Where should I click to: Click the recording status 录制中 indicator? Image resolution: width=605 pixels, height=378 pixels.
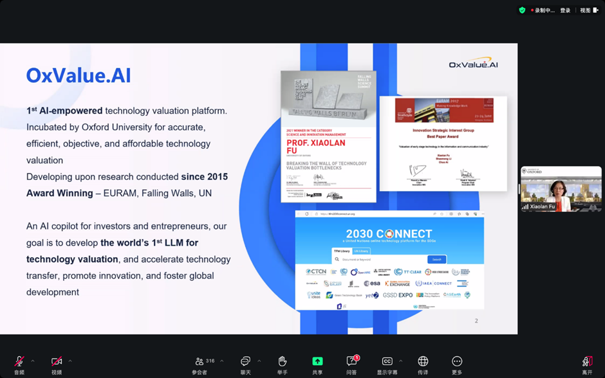pos(543,10)
